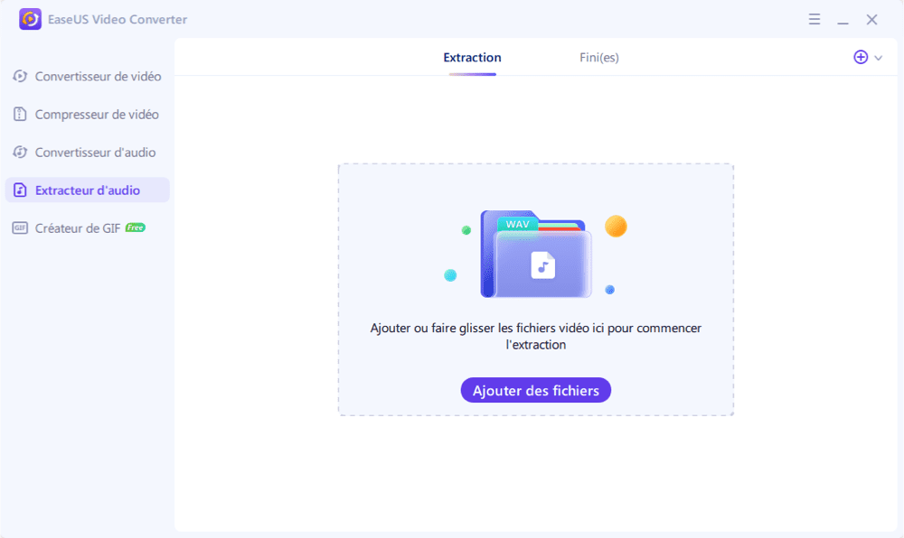904x538 pixels.
Task: Select the Compresseur de vidéo text label
Action: coord(97,115)
